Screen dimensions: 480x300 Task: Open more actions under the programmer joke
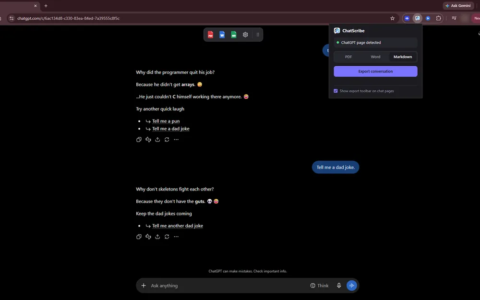click(176, 140)
